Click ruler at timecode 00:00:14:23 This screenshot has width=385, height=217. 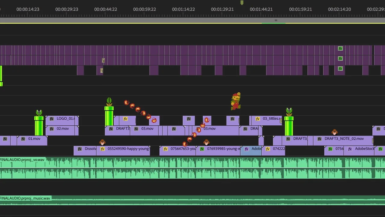pos(28,9)
